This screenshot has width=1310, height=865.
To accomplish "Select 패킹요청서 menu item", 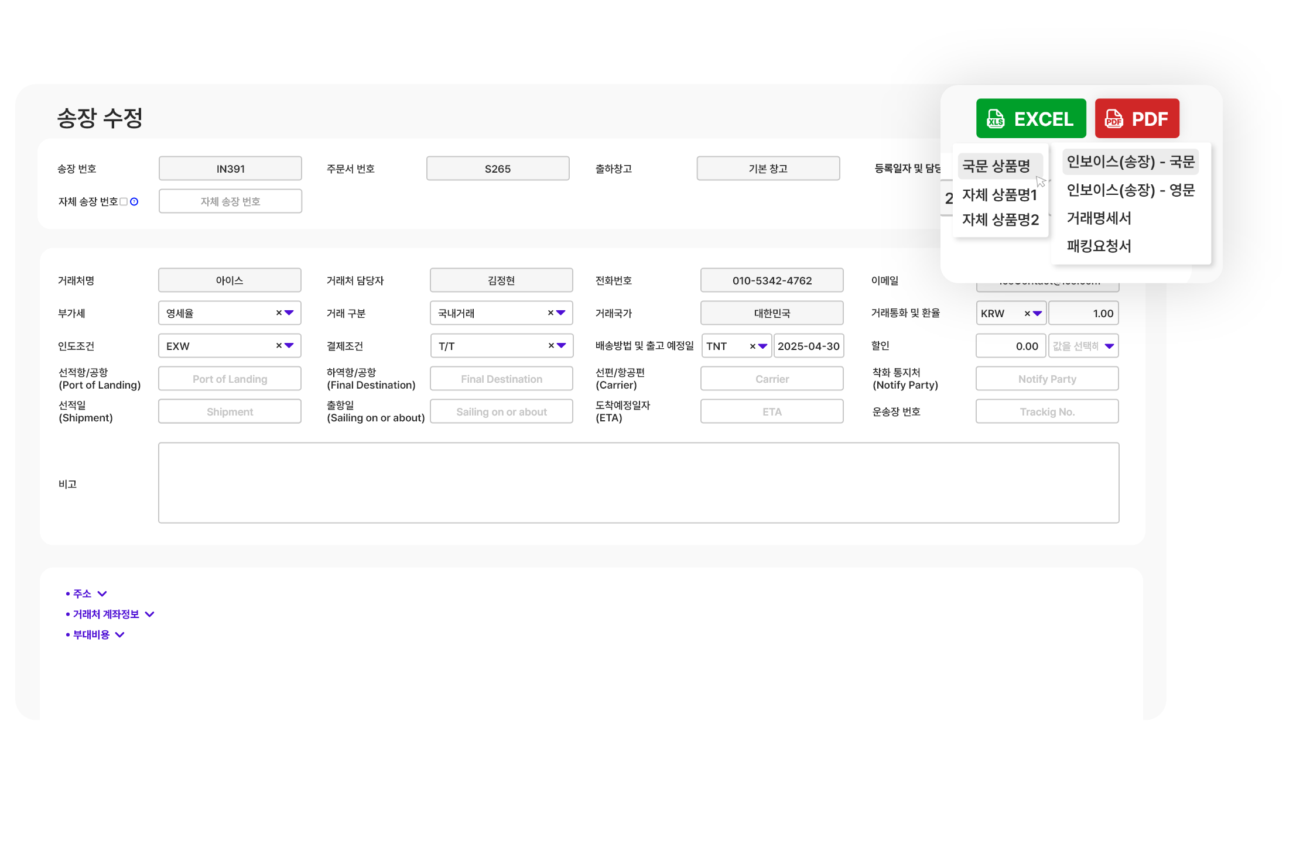I will 1099,246.
